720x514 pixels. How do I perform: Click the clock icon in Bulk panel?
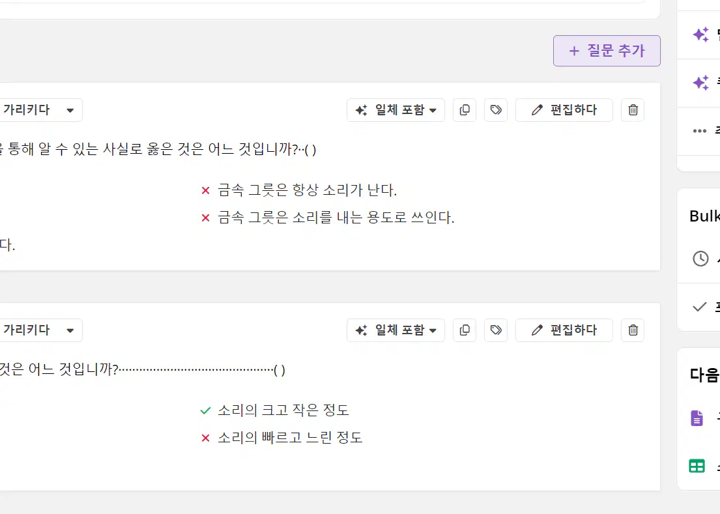click(700, 259)
